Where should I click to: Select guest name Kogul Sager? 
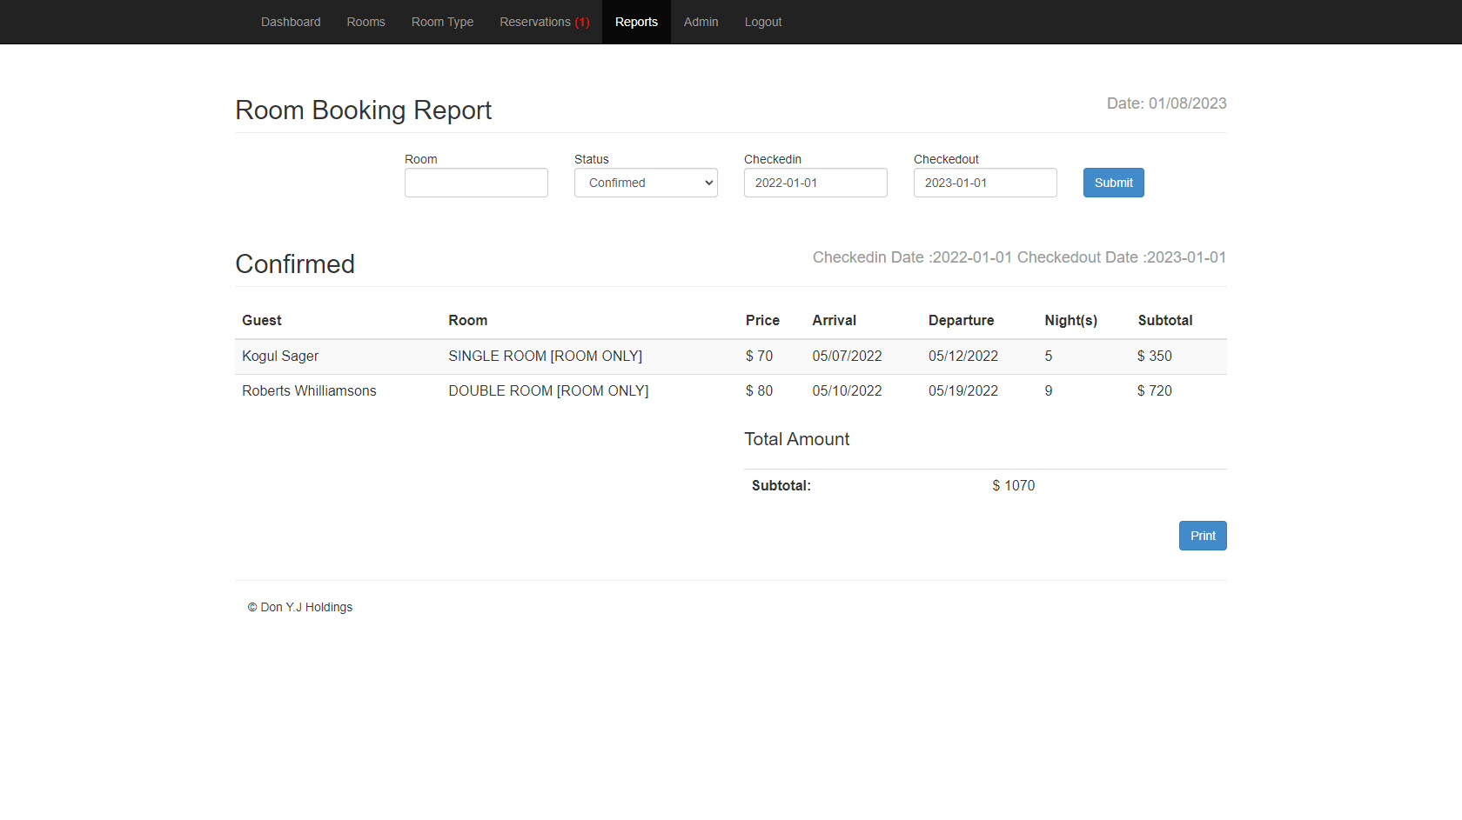[280, 356]
